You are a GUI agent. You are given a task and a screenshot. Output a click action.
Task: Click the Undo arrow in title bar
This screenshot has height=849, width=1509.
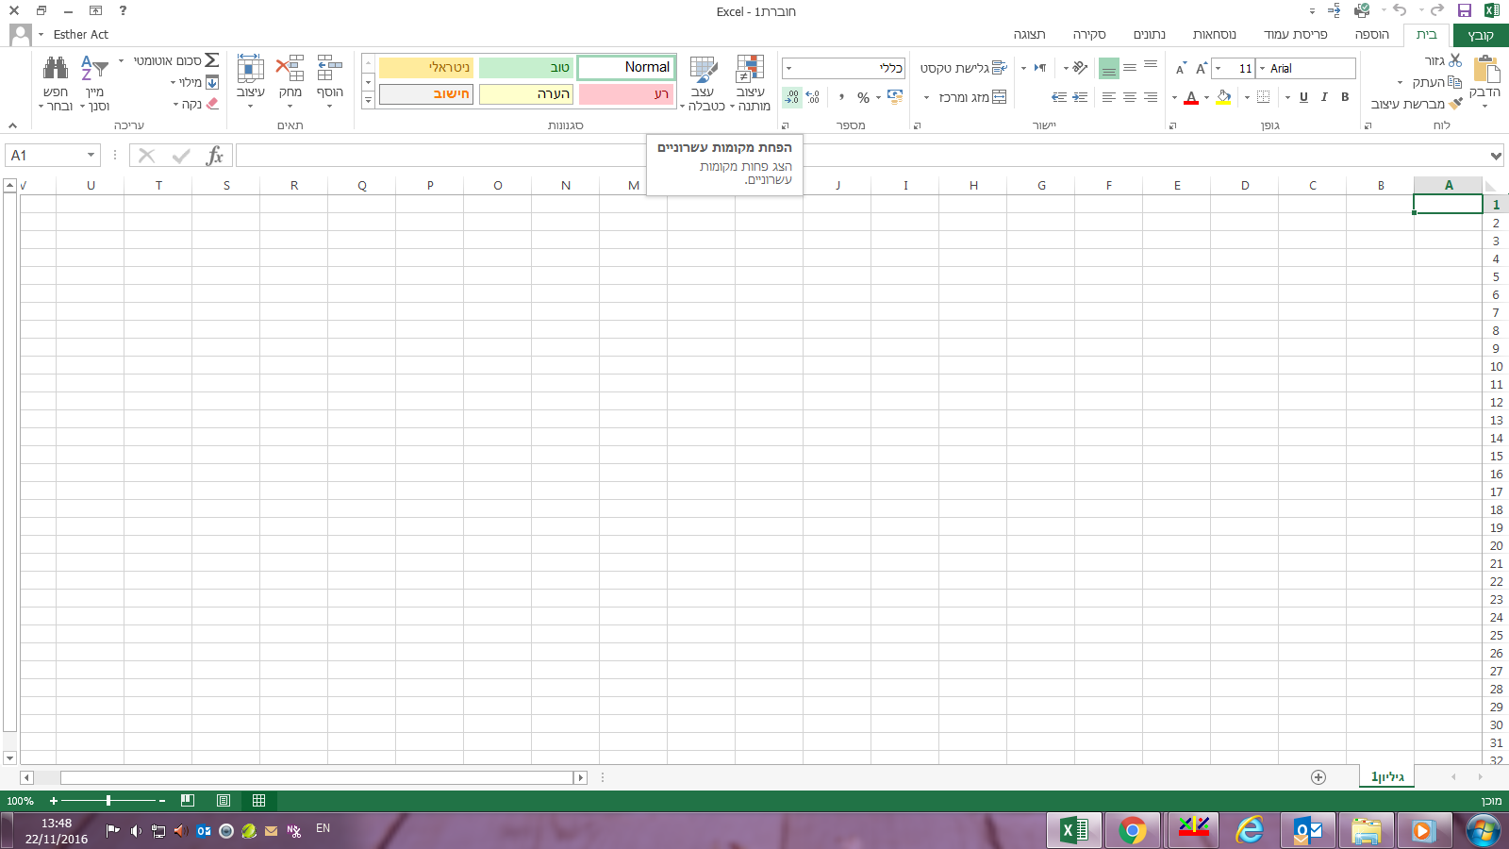[1400, 11]
